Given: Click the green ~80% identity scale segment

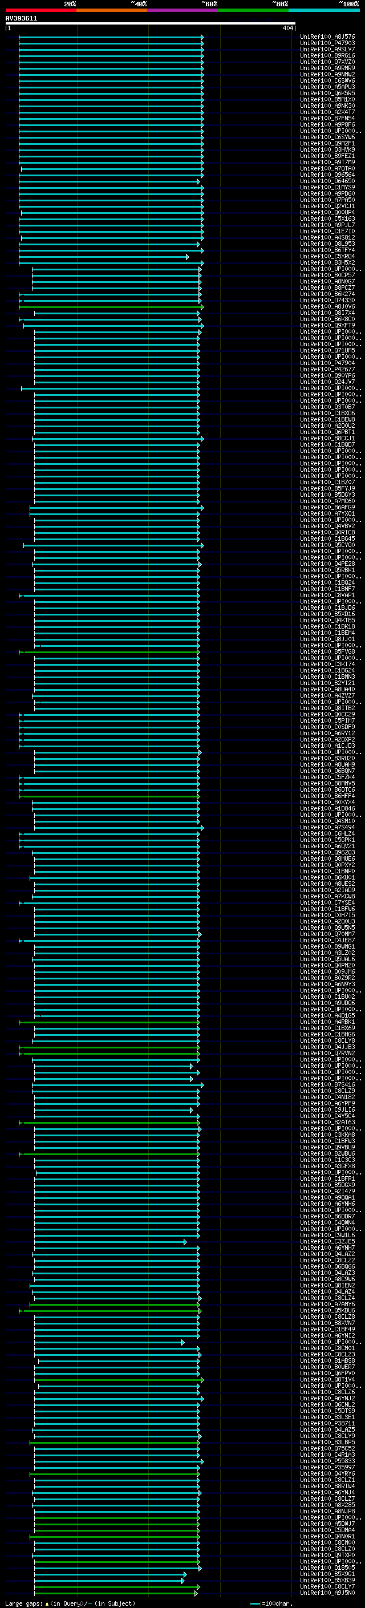Looking at the screenshot, I should pyautogui.click(x=253, y=10).
